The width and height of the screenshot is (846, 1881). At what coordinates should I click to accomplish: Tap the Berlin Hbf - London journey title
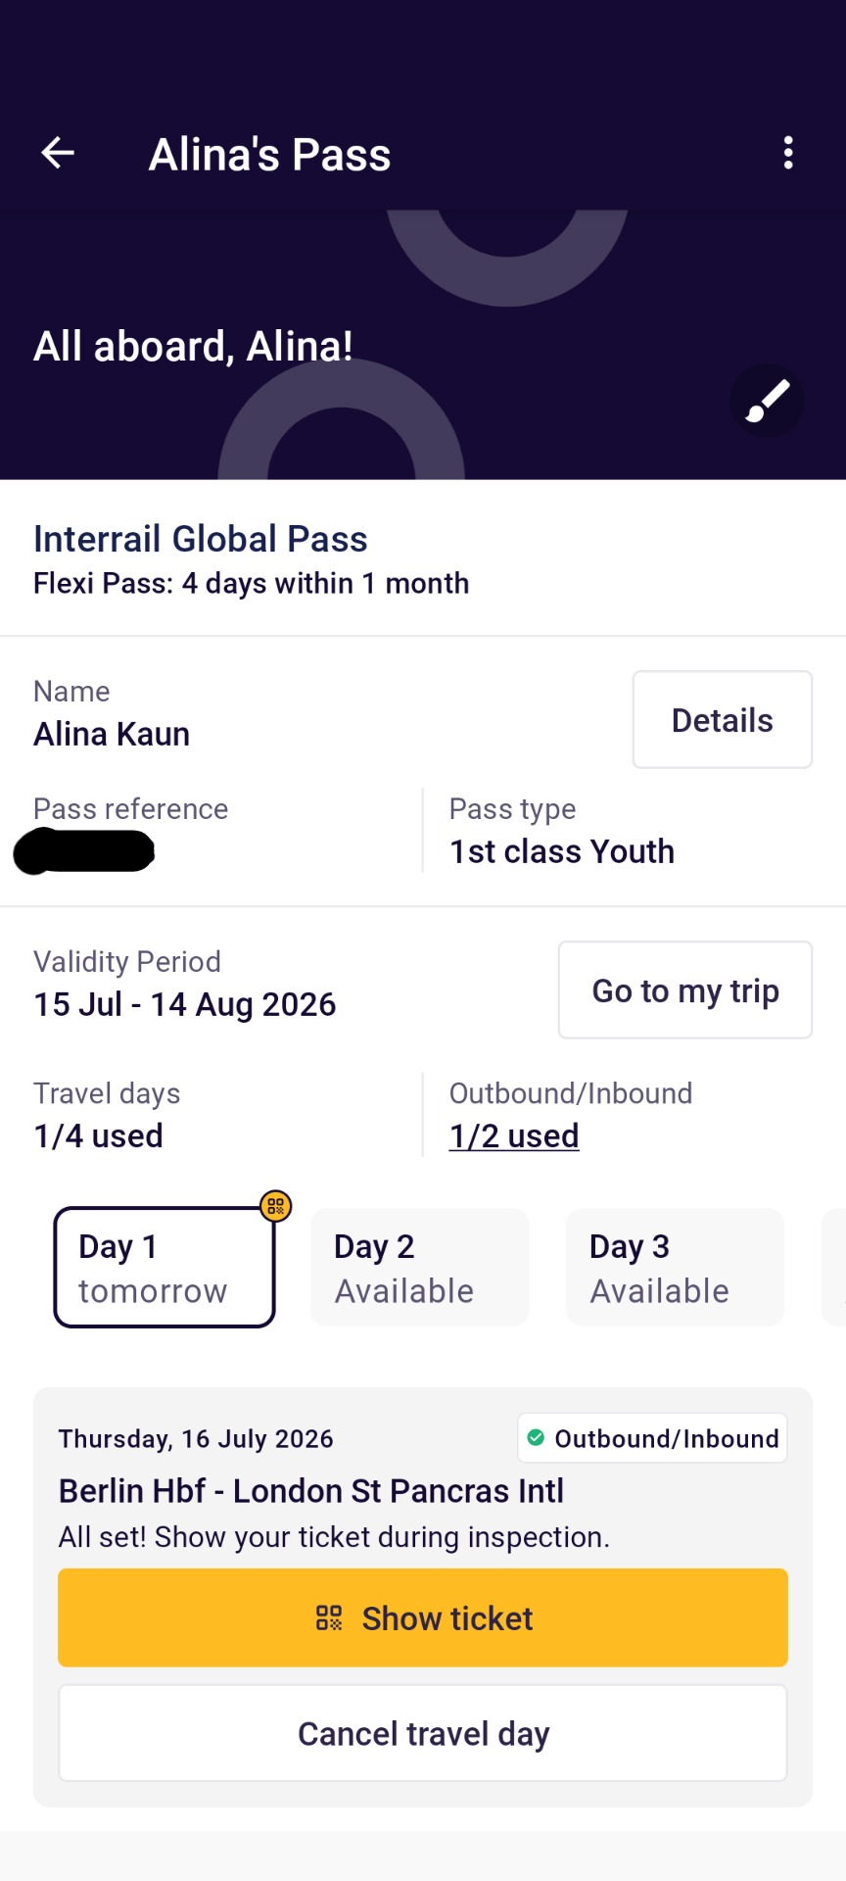tap(311, 1491)
